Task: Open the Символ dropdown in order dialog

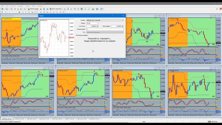Action: (x=105, y=20)
